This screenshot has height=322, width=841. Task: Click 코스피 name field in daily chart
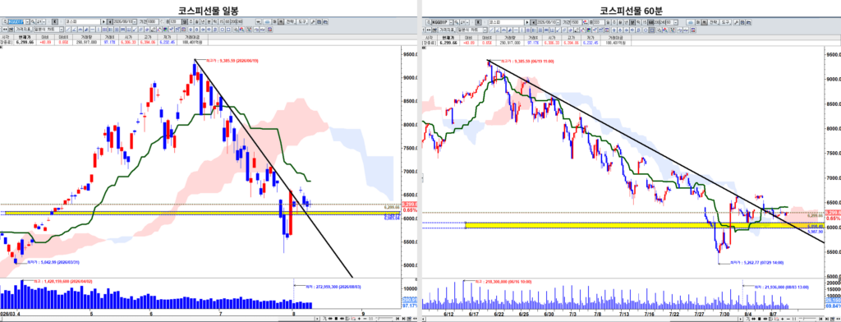[83, 21]
